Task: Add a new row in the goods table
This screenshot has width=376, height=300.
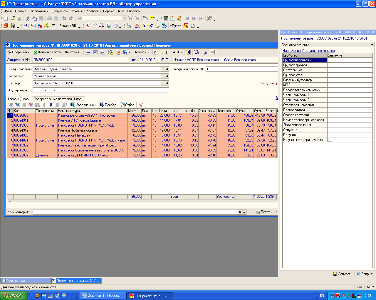Action: pyautogui.click(x=11, y=105)
